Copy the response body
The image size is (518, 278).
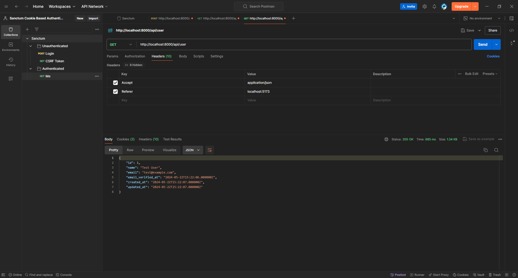pyautogui.click(x=485, y=150)
